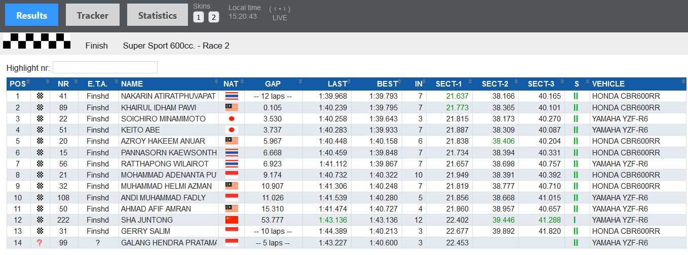Click the Japan flag for Soichiro Minamimoto
The image size is (688, 255).
[x=232, y=119]
